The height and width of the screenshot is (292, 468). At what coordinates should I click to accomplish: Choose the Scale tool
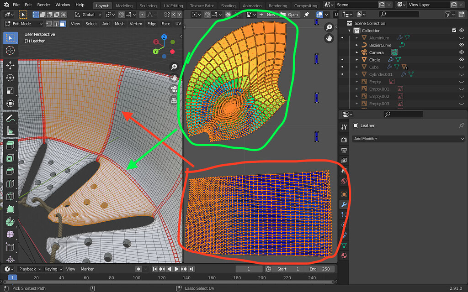(11, 91)
